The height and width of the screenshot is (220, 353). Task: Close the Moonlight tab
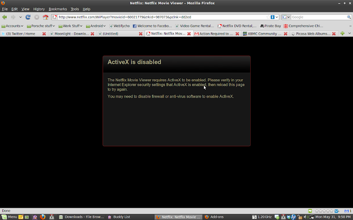click(92, 34)
